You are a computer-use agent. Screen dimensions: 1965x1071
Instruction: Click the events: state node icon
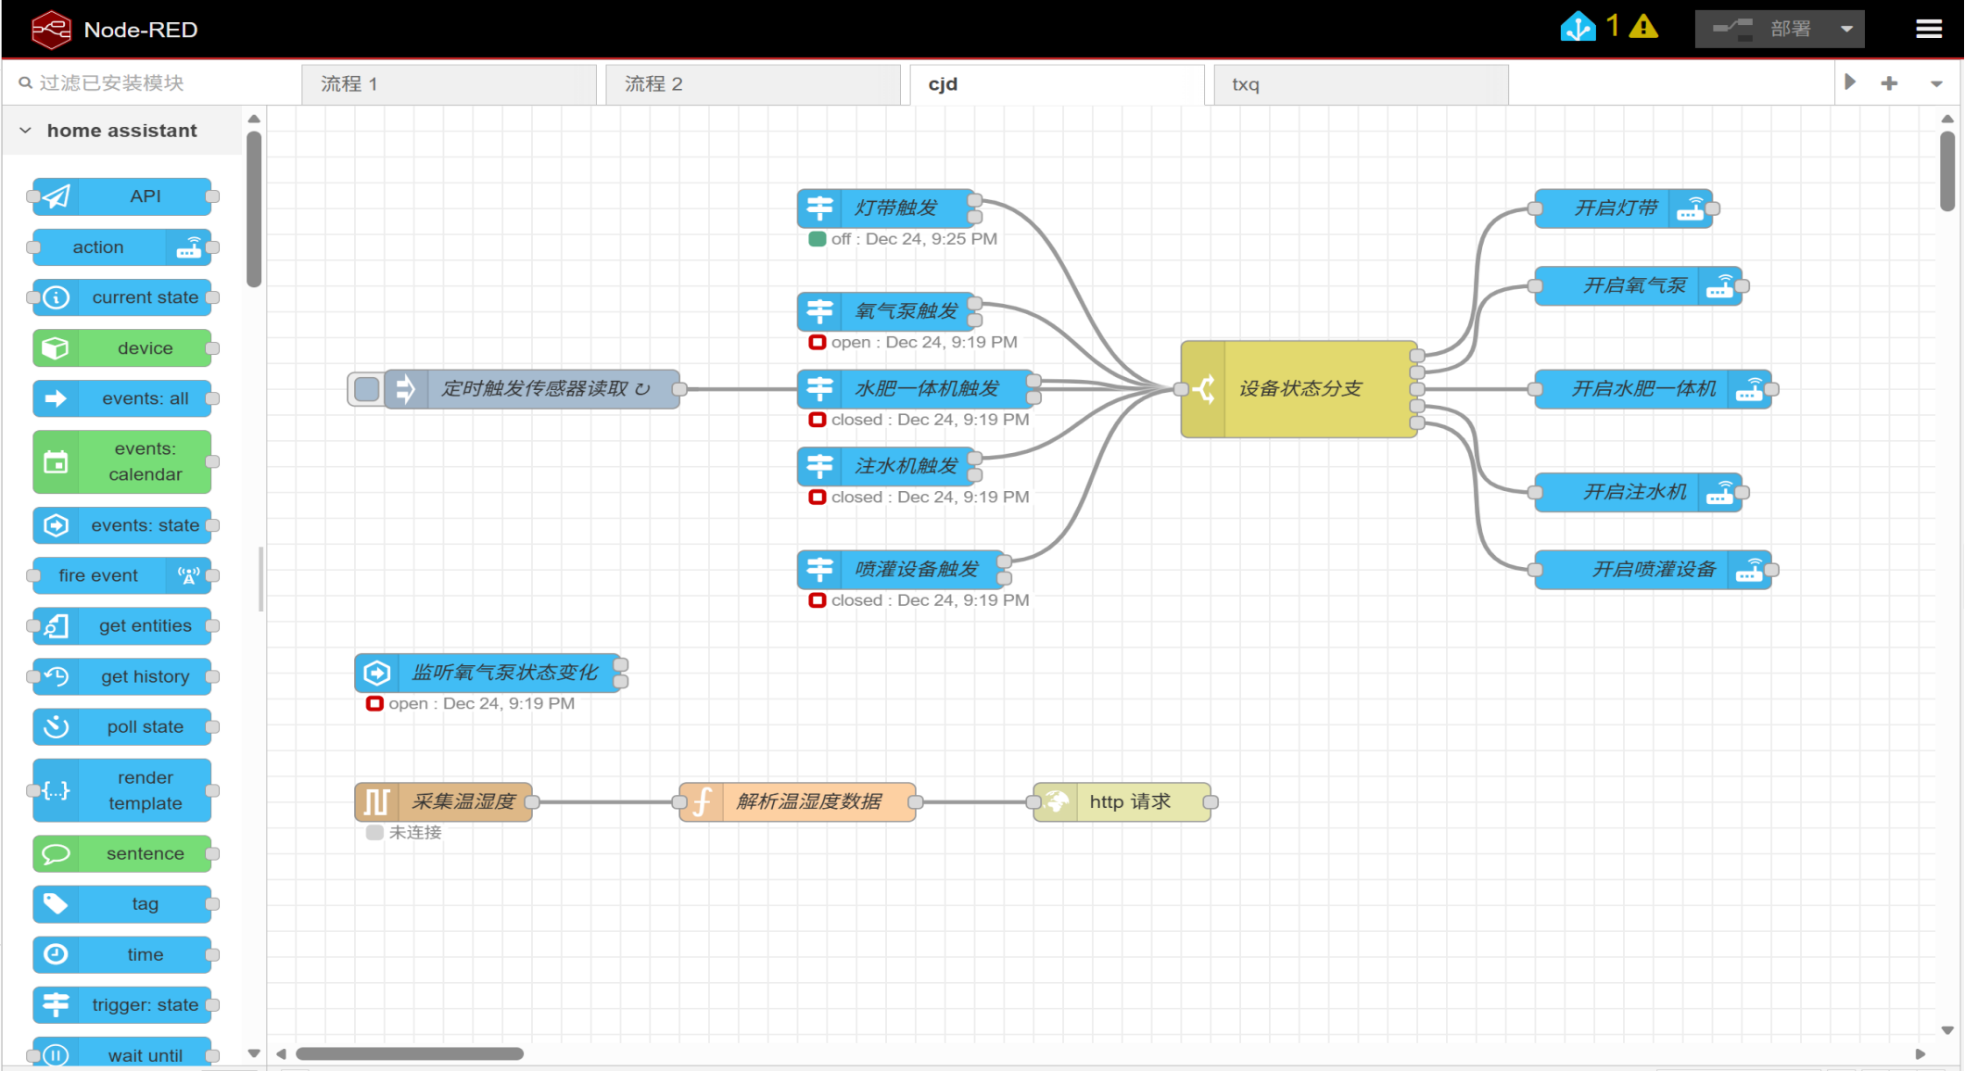pos(56,525)
